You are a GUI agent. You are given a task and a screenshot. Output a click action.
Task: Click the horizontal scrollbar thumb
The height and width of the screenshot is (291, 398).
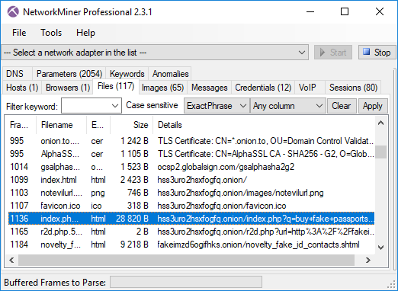[186, 260]
